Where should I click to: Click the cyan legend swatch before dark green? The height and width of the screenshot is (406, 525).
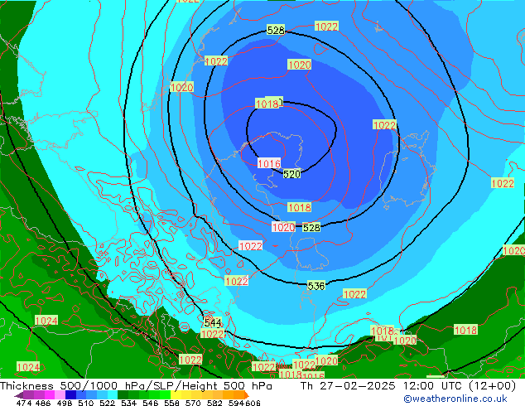113,394
